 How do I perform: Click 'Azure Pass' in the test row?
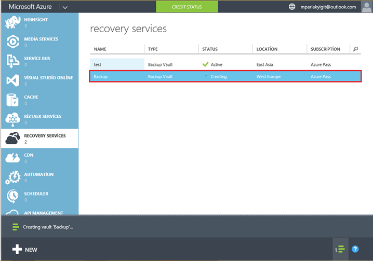pyautogui.click(x=321, y=64)
